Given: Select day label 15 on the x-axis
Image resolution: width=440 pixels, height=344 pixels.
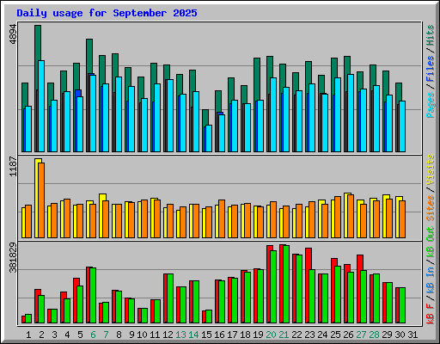Looking at the screenshot, I should [x=206, y=335].
